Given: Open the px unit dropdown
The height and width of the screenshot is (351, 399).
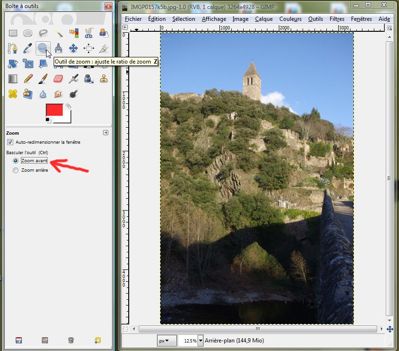Looking at the screenshot, I should [167, 341].
